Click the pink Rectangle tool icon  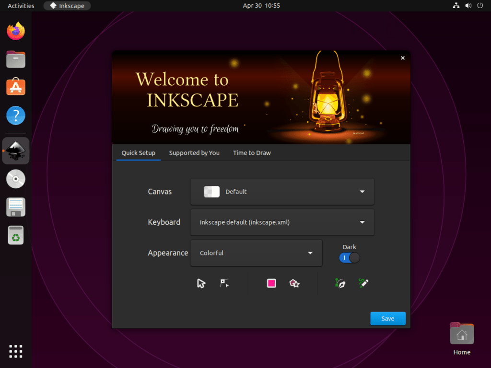click(271, 283)
